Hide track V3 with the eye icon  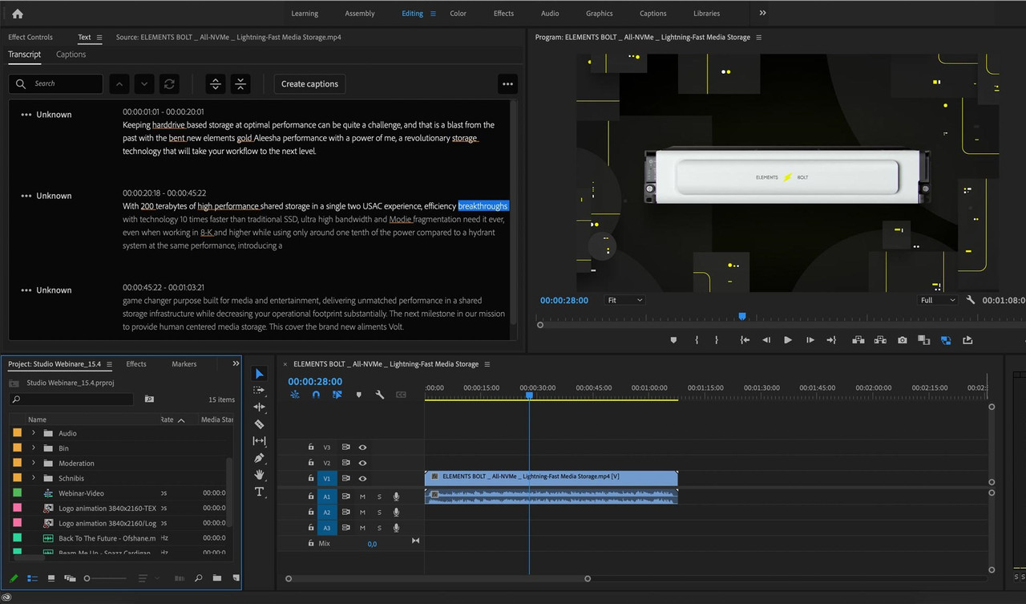click(x=362, y=448)
